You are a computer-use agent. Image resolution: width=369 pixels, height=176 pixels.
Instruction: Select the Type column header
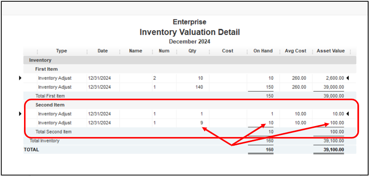tap(61, 51)
